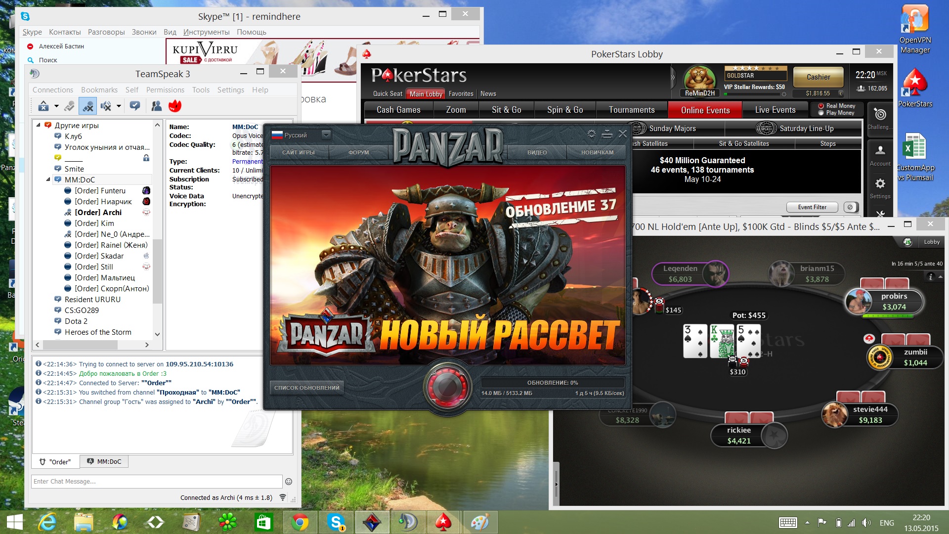949x534 pixels.
Task: Open OpenVPN Manager desktop icon
Action: [x=915, y=29]
